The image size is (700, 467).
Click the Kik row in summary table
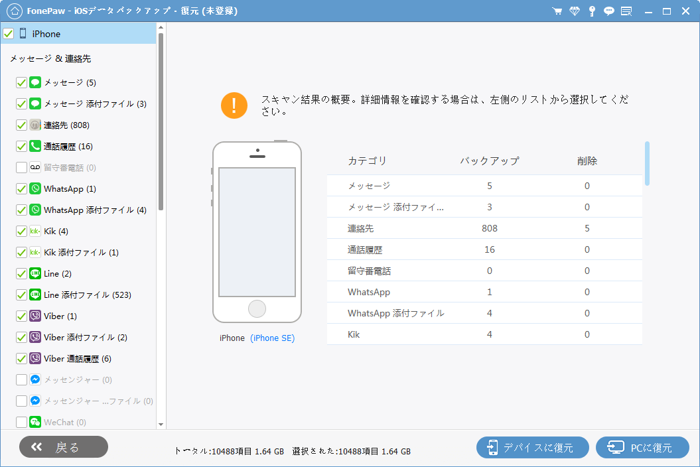click(x=484, y=334)
